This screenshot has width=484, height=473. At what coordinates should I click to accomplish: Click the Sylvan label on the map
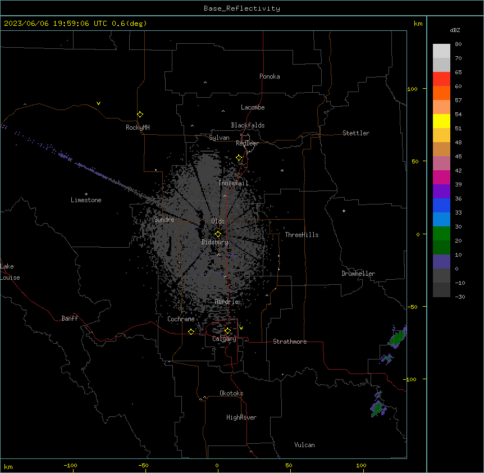coord(219,138)
